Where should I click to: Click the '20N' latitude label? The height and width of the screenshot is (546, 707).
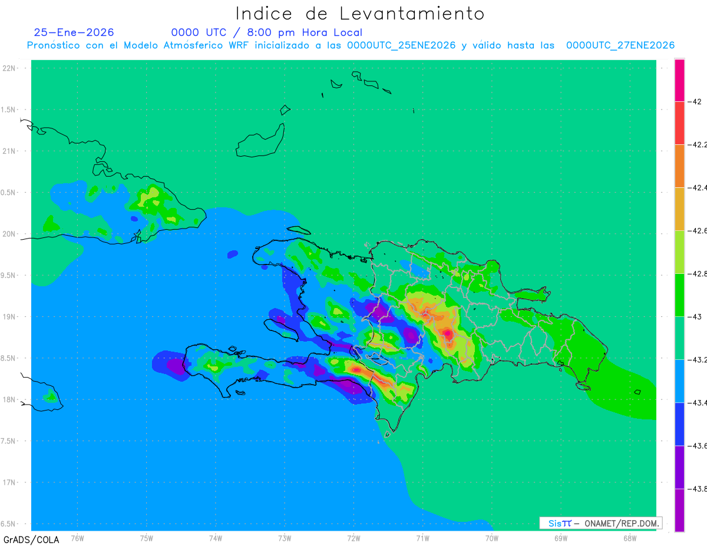(x=9, y=234)
